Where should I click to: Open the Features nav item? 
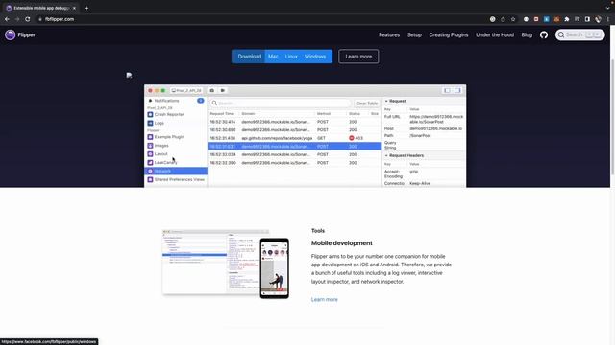(x=389, y=34)
